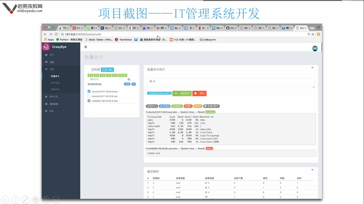Open 主机 in the sidebar
This screenshot has height=204, width=364.
pos(61,62)
